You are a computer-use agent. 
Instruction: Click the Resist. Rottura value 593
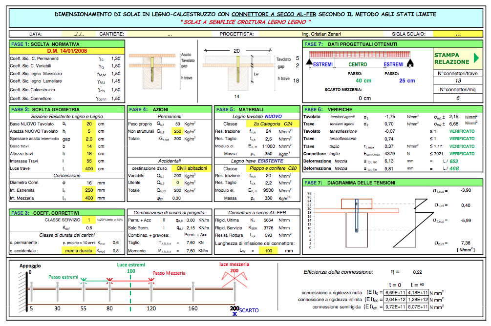point(268,235)
